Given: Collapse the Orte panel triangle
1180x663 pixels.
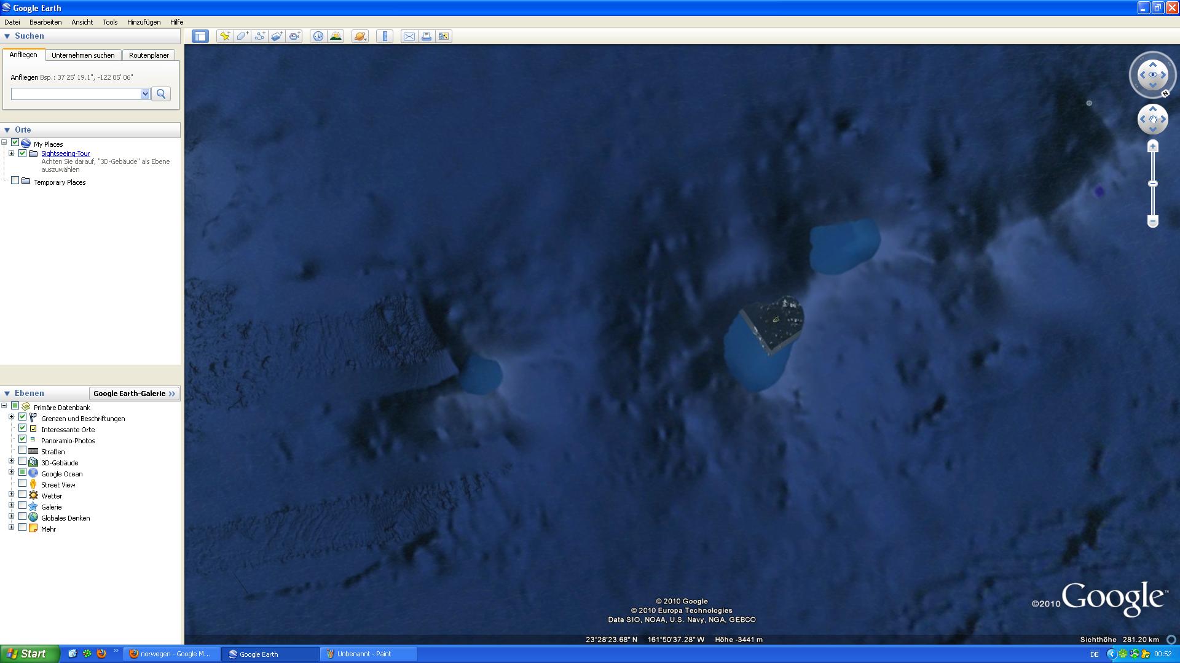Looking at the screenshot, I should click(x=7, y=130).
